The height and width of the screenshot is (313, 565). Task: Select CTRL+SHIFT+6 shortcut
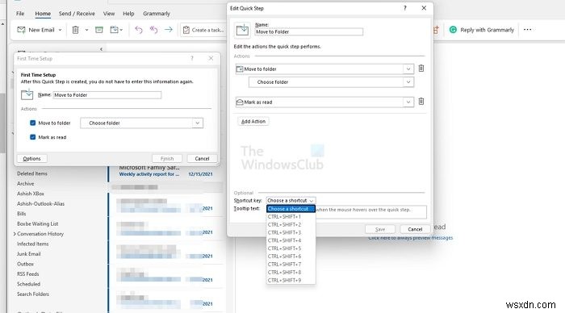click(x=291, y=256)
